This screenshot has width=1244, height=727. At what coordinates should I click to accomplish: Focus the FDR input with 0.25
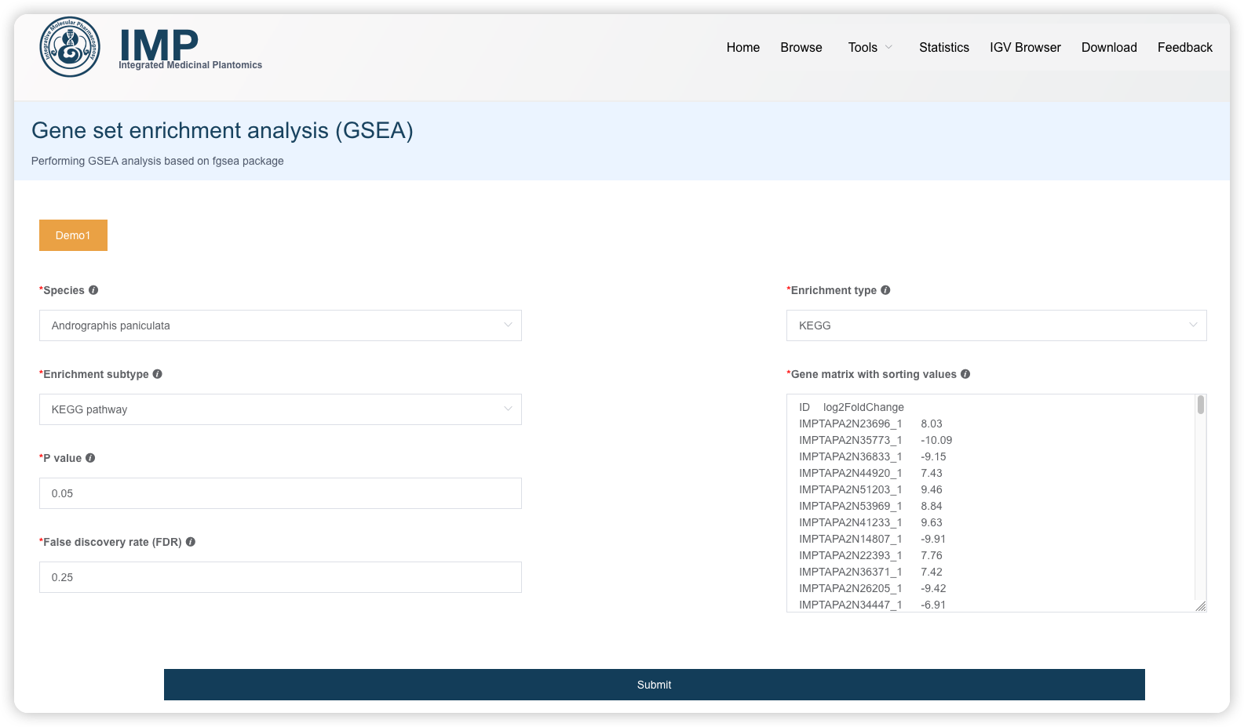[x=280, y=577]
